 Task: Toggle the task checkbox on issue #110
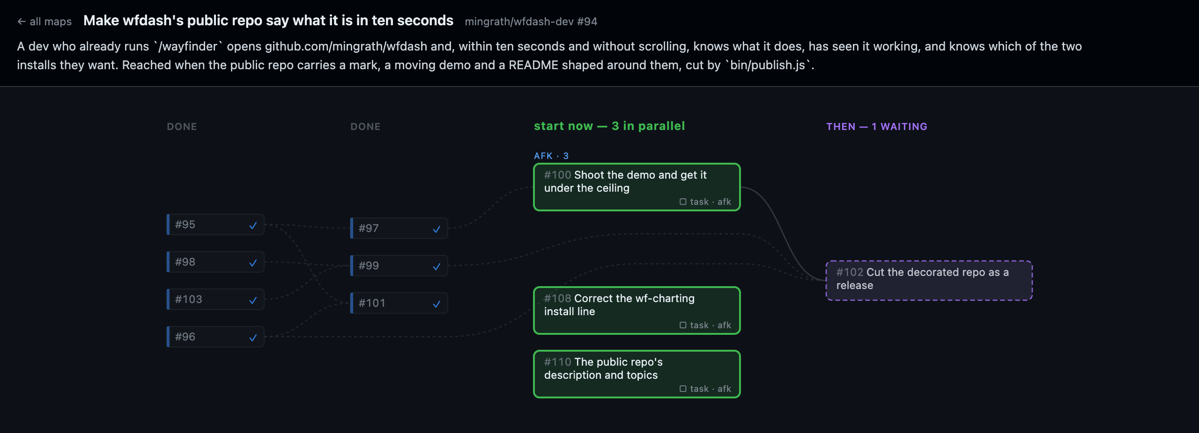pyautogui.click(x=683, y=389)
